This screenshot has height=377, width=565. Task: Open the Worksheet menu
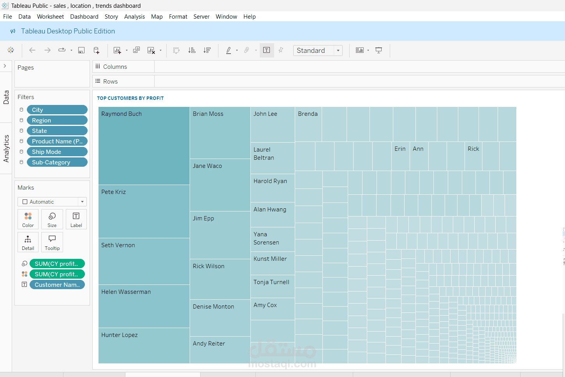tap(50, 17)
